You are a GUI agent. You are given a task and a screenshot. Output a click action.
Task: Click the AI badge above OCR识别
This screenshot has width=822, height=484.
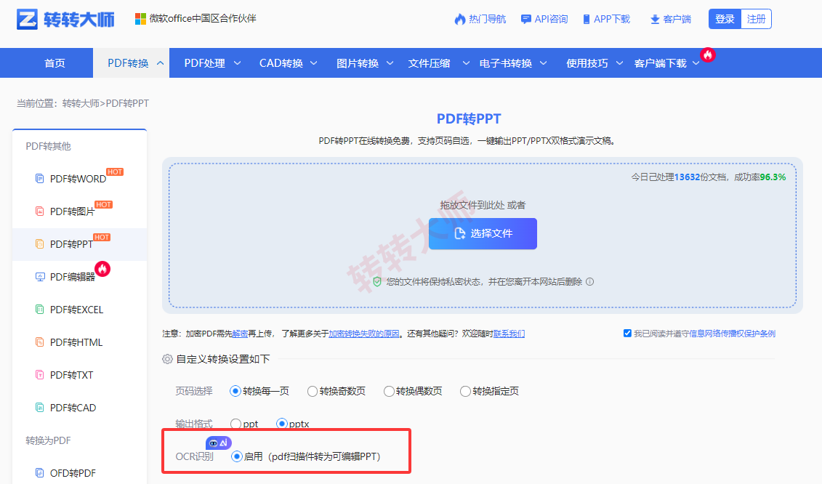pos(219,443)
